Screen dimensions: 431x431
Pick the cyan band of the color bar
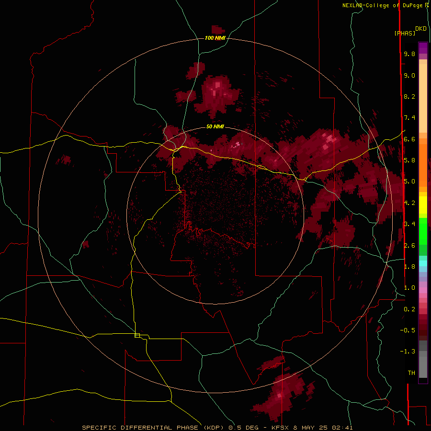click(x=423, y=263)
